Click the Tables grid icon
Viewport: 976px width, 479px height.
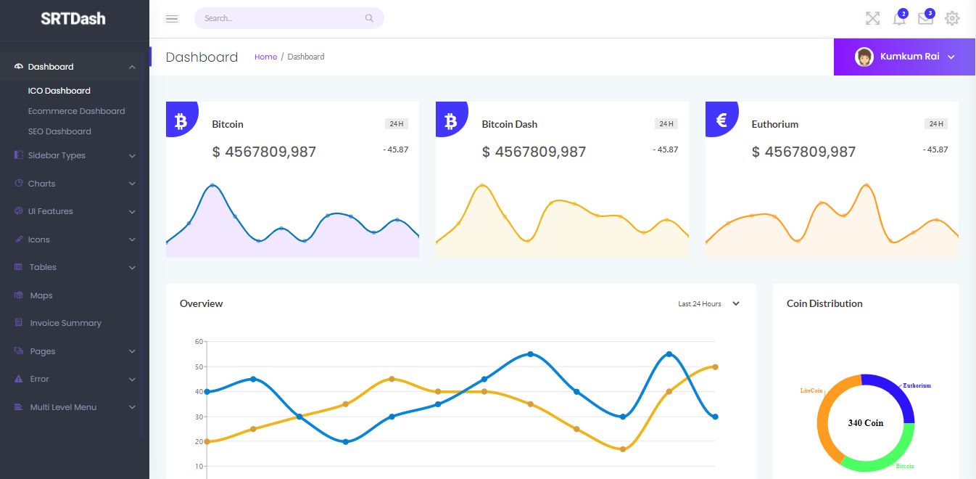point(19,267)
